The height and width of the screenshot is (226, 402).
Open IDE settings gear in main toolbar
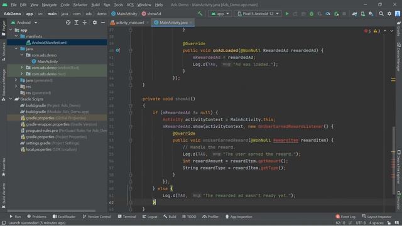pos(389,14)
